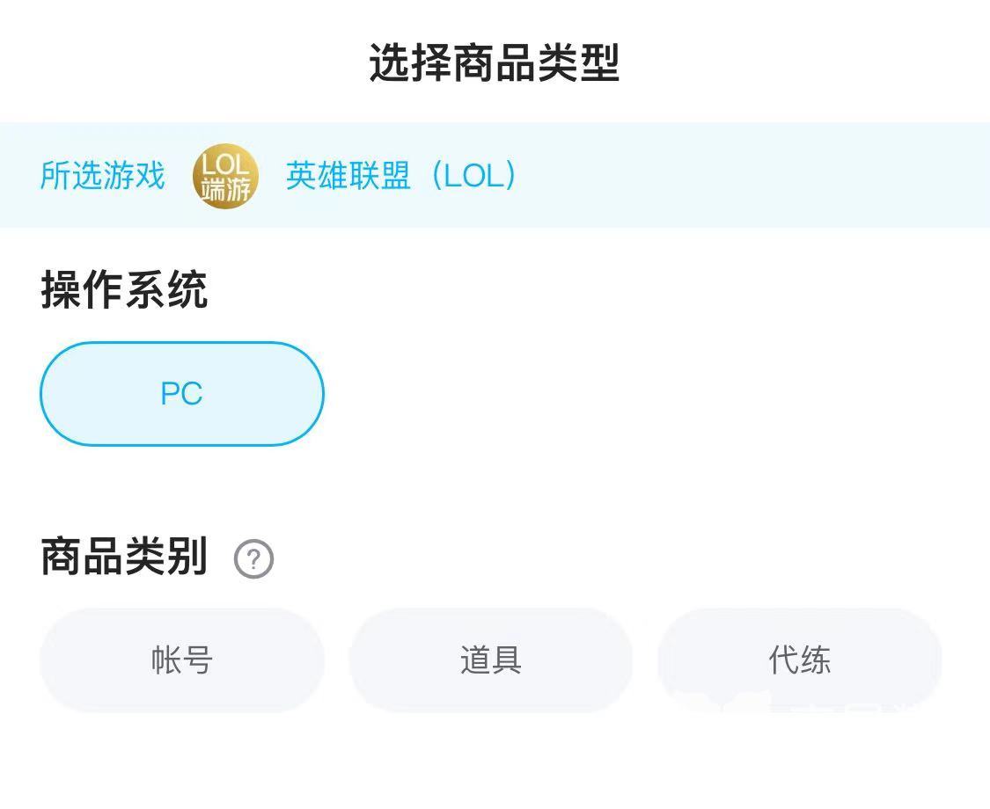Tap the 代练 (boosting) button
Viewport: 990px width, 809px height.
(x=799, y=660)
